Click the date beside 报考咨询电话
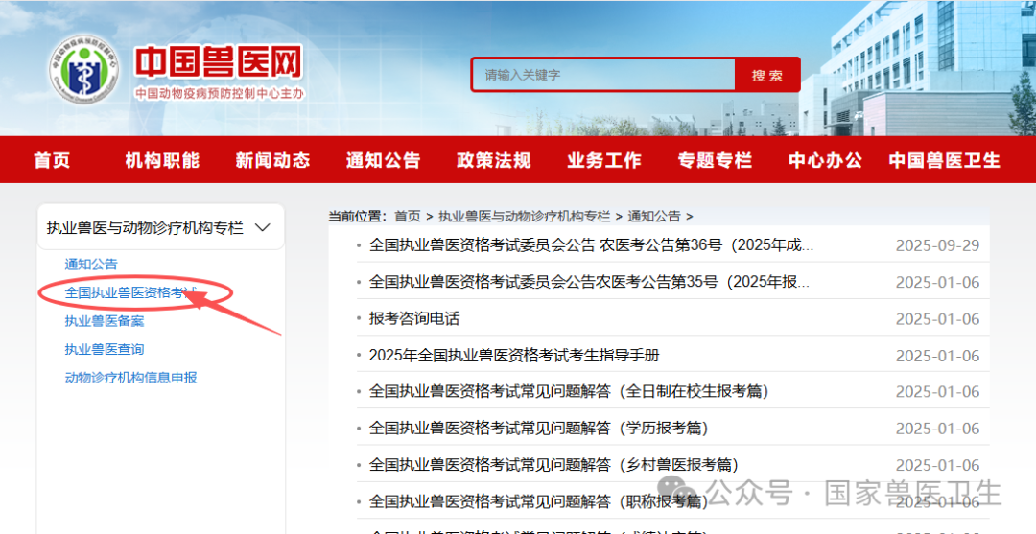Viewport: 1036px width, 534px height. click(937, 319)
